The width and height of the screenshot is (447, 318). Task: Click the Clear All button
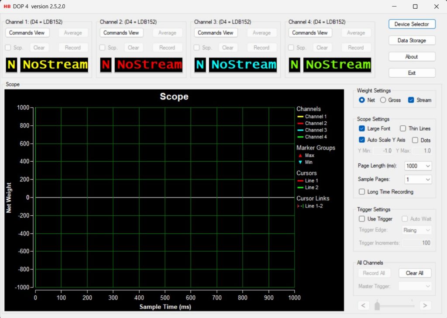click(415, 273)
